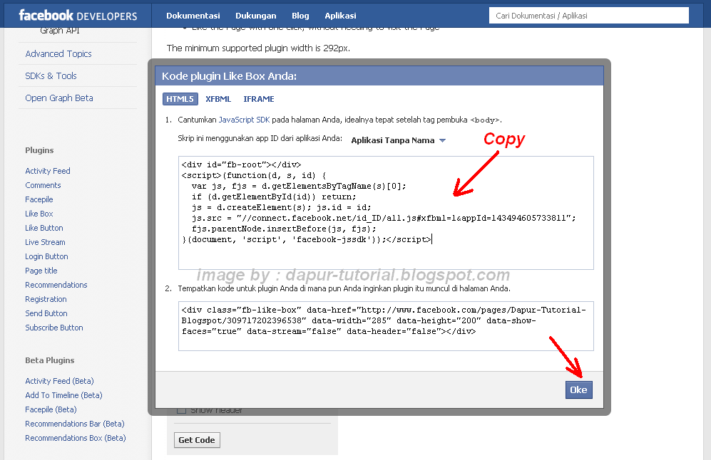Image resolution: width=711 pixels, height=460 pixels.
Task: Open the Live Stream plugin page
Action: [46, 242]
